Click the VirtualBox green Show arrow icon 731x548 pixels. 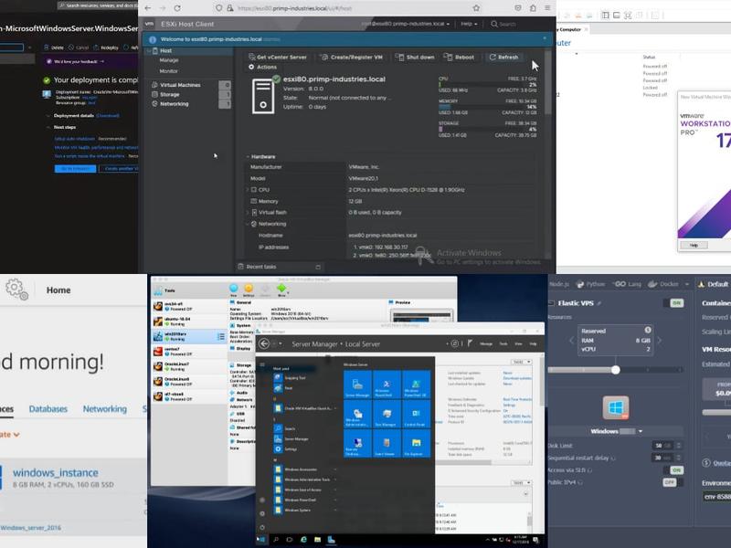pos(281,290)
